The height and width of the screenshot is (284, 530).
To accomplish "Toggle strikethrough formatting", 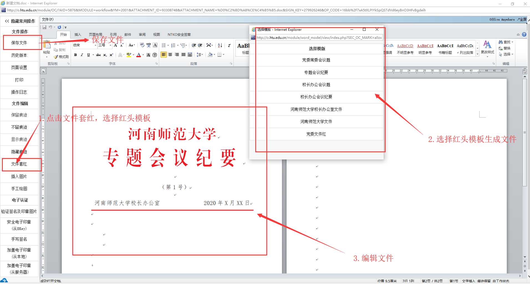I will (x=98, y=55).
